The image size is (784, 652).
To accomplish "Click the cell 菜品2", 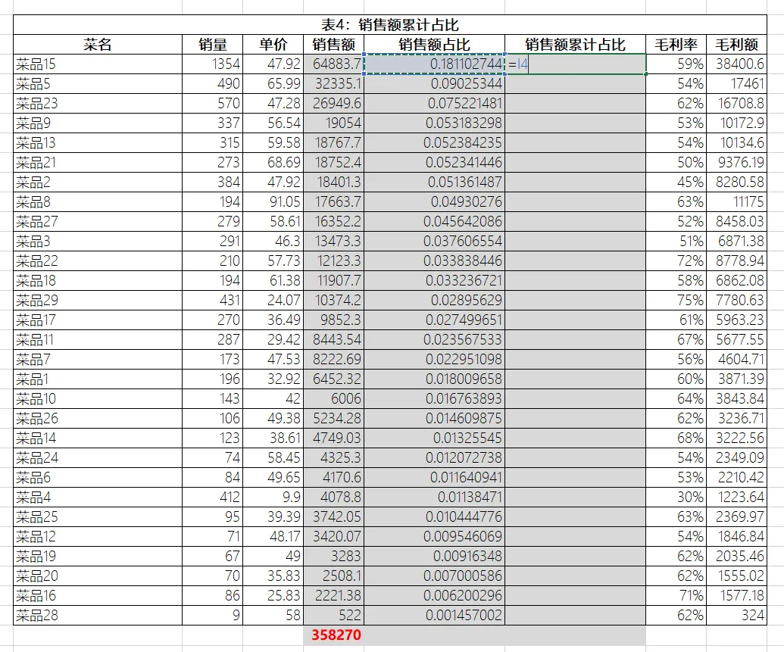I will 98,182.
